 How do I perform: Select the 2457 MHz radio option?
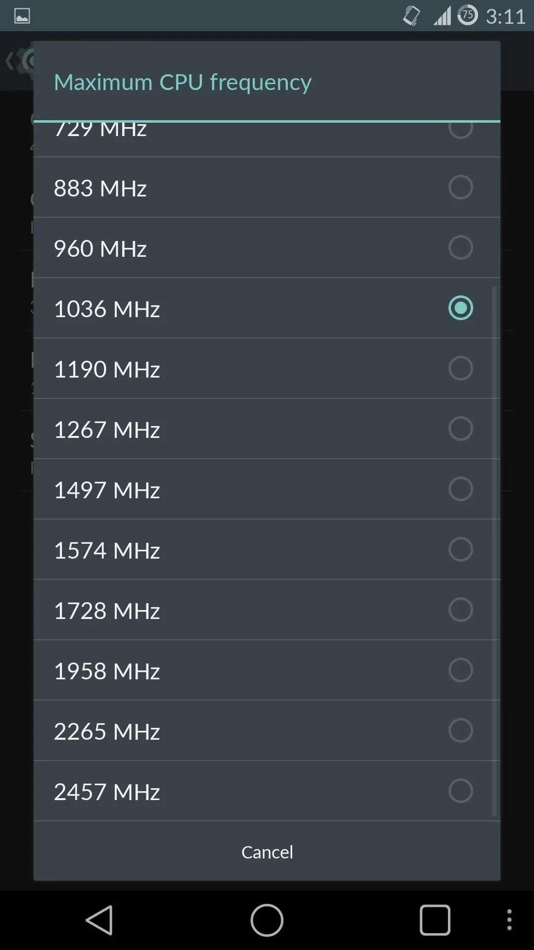click(460, 791)
